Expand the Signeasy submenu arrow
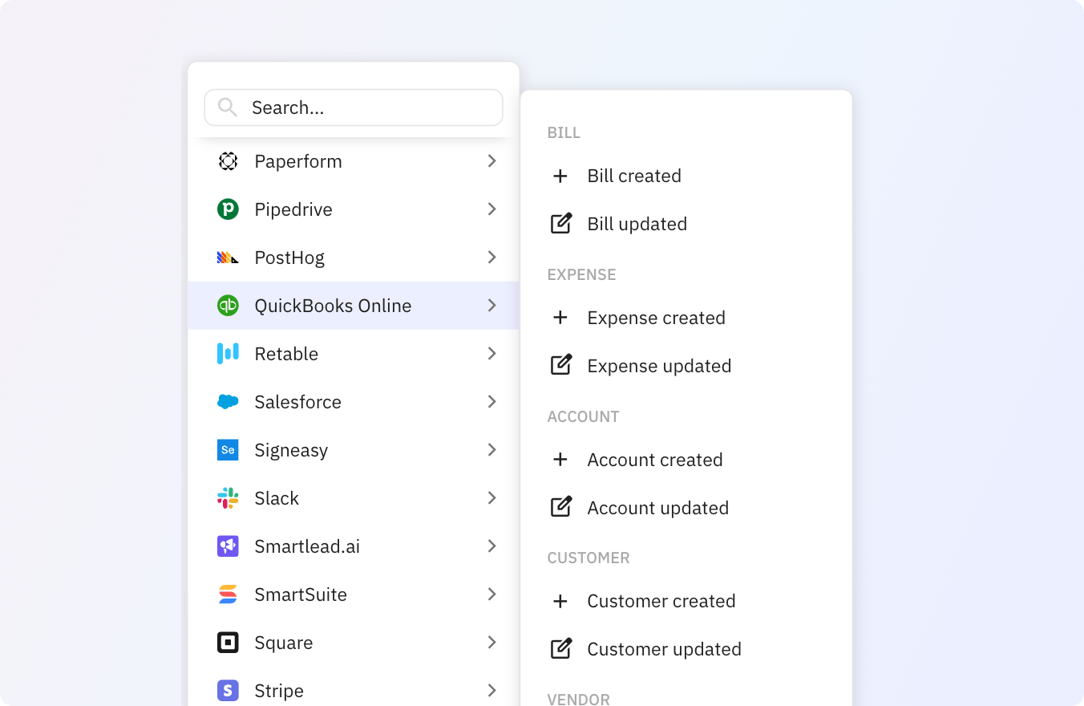This screenshot has width=1084, height=706. tap(492, 450)
